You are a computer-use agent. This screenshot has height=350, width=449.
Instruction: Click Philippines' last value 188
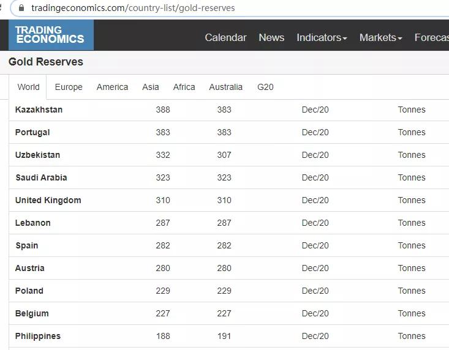pyautogui.click(x=163, y=336)
